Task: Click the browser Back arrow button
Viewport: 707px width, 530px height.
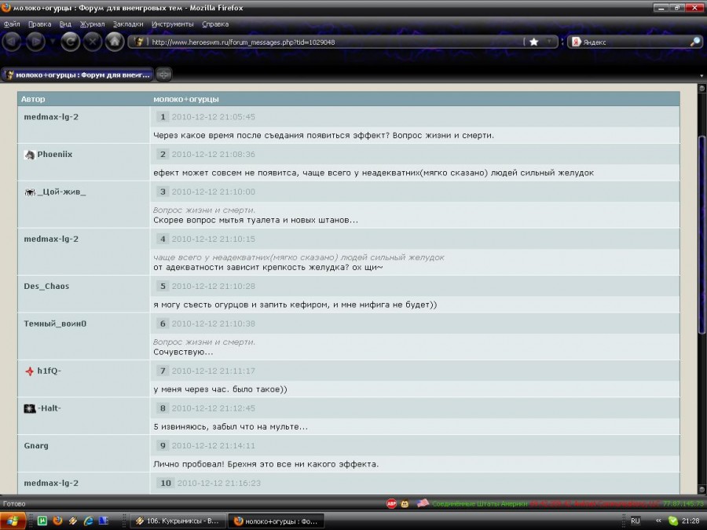Action: tap(13, 42)
